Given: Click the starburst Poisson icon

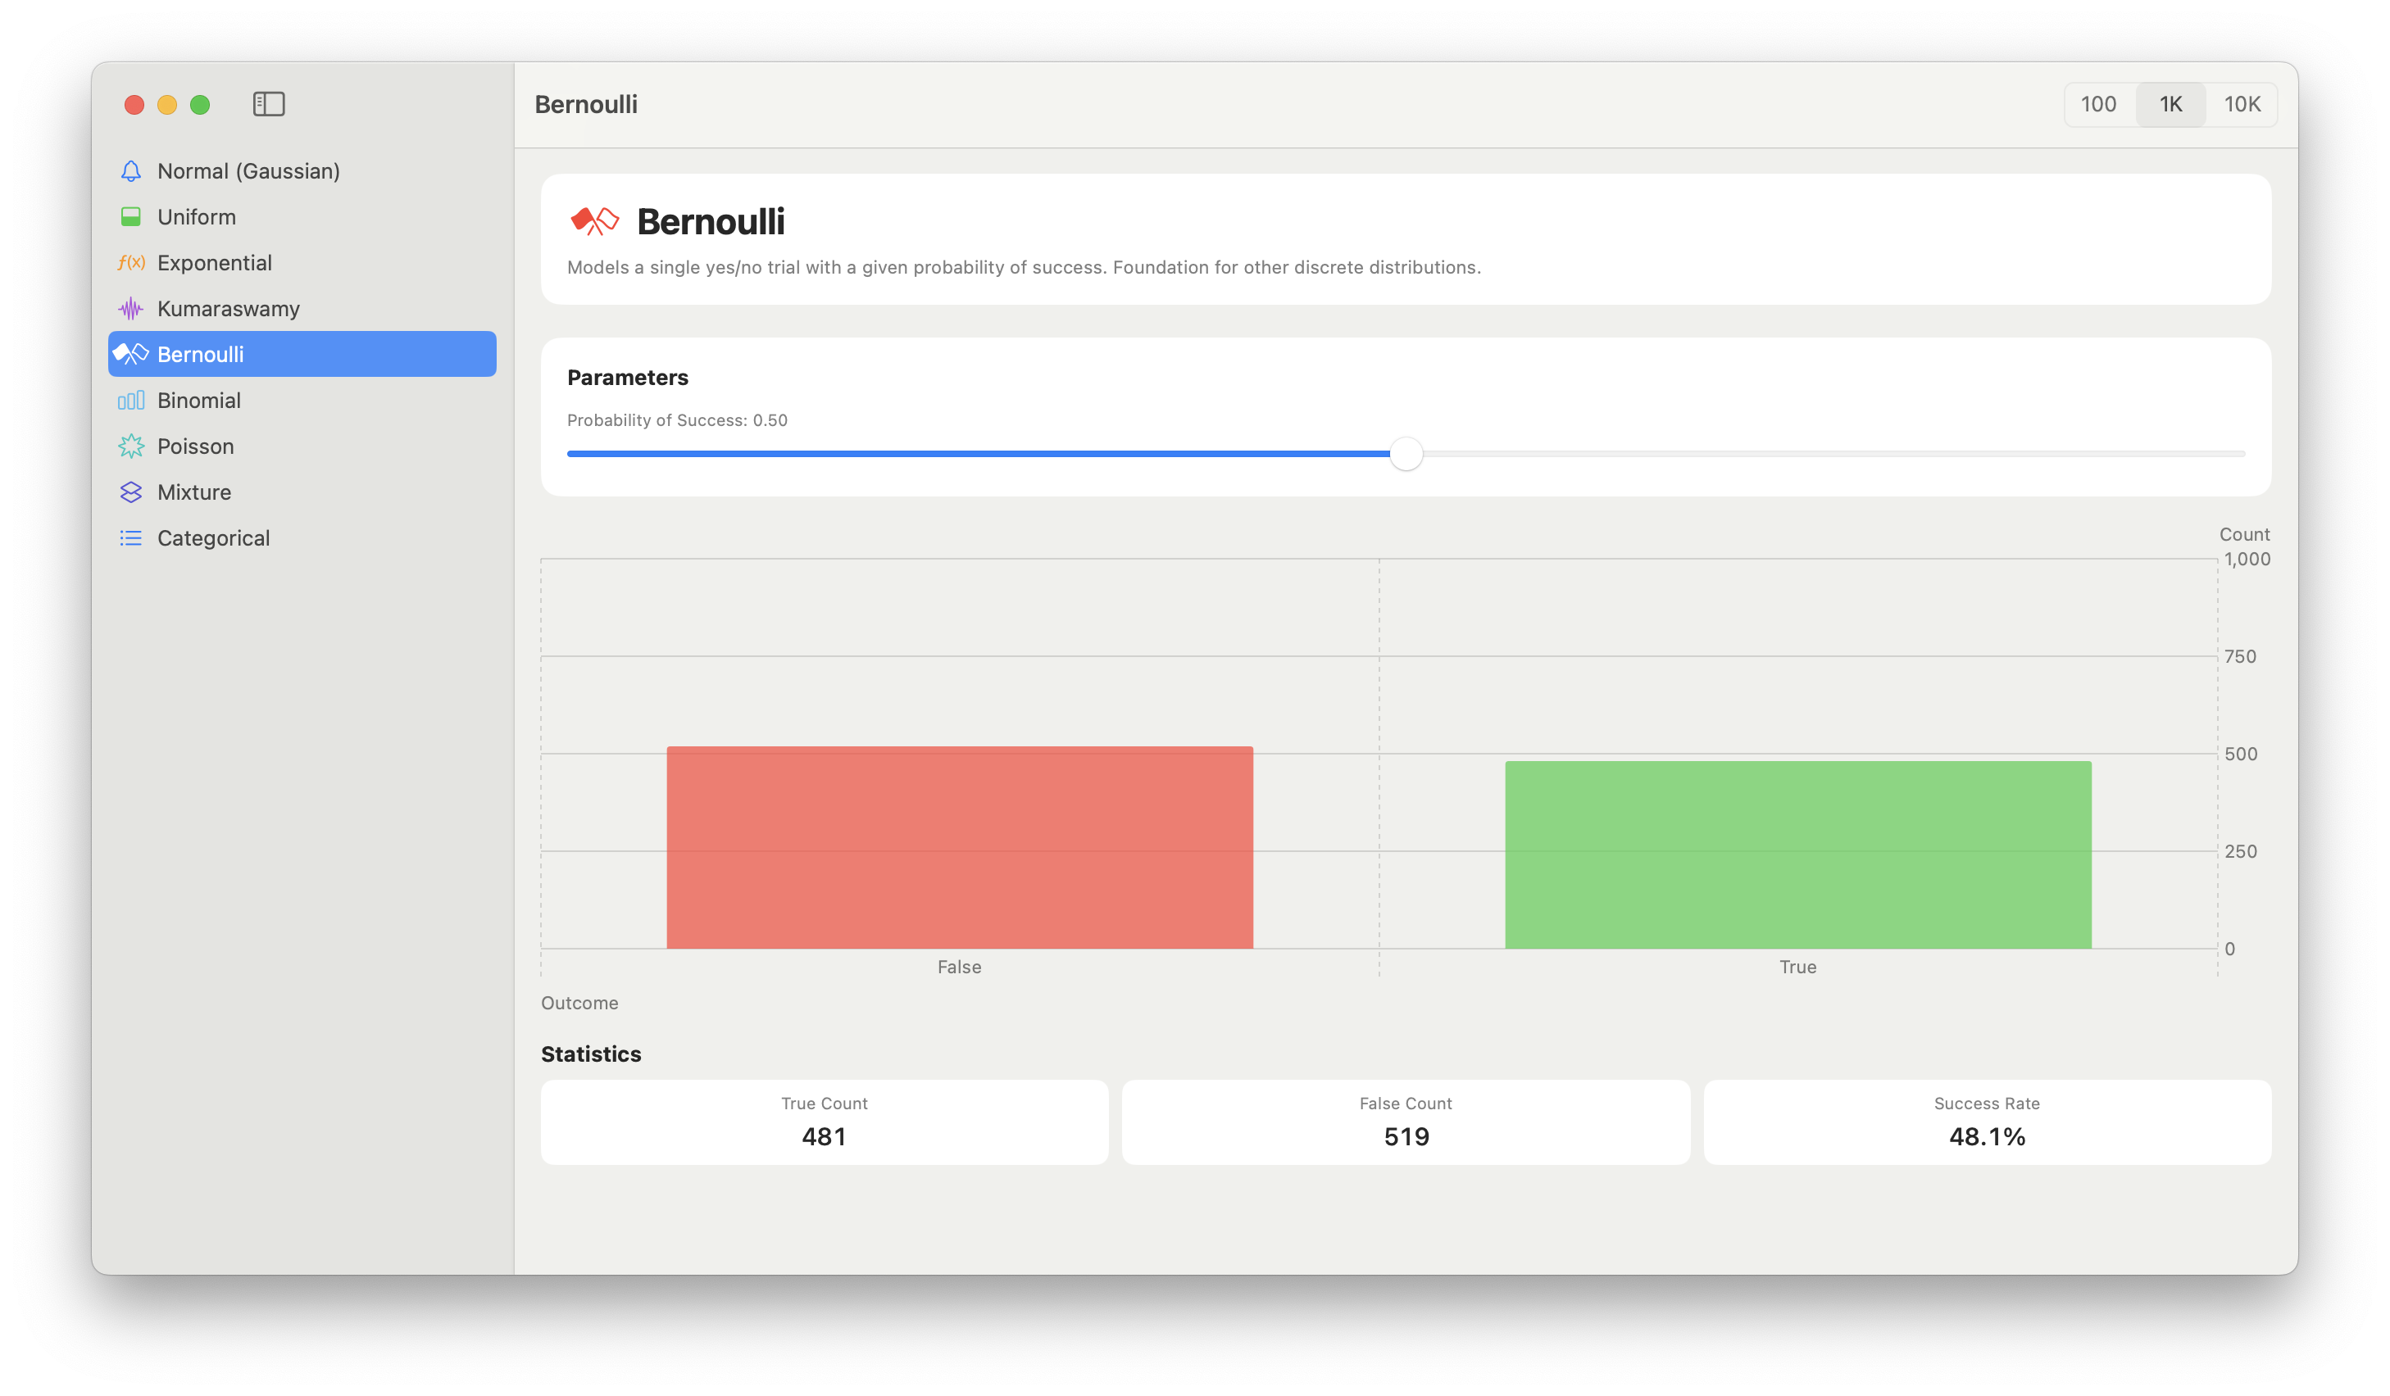Looking at the screenshot, I should tap(131, 446).
